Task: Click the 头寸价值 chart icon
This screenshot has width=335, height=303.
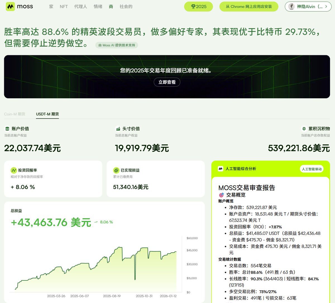Action: (118, 129)
